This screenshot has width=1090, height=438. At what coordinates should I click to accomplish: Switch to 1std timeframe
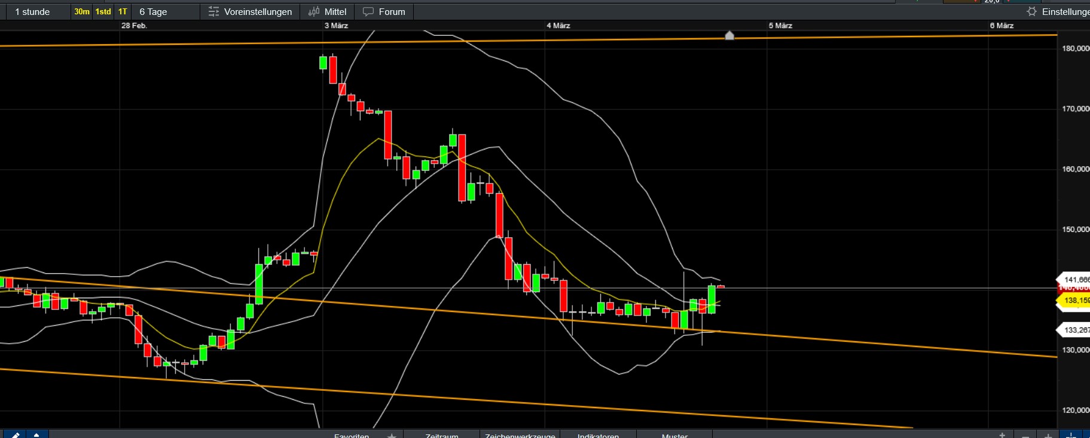(103, 12)
